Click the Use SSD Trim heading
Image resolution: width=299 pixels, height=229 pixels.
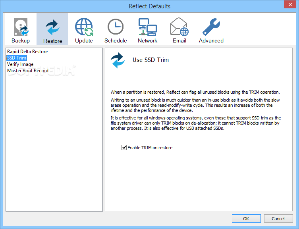tap(150, 60)
